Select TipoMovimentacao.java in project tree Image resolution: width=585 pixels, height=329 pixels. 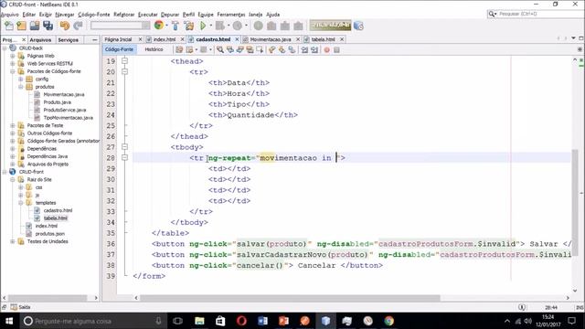[69, 118]
